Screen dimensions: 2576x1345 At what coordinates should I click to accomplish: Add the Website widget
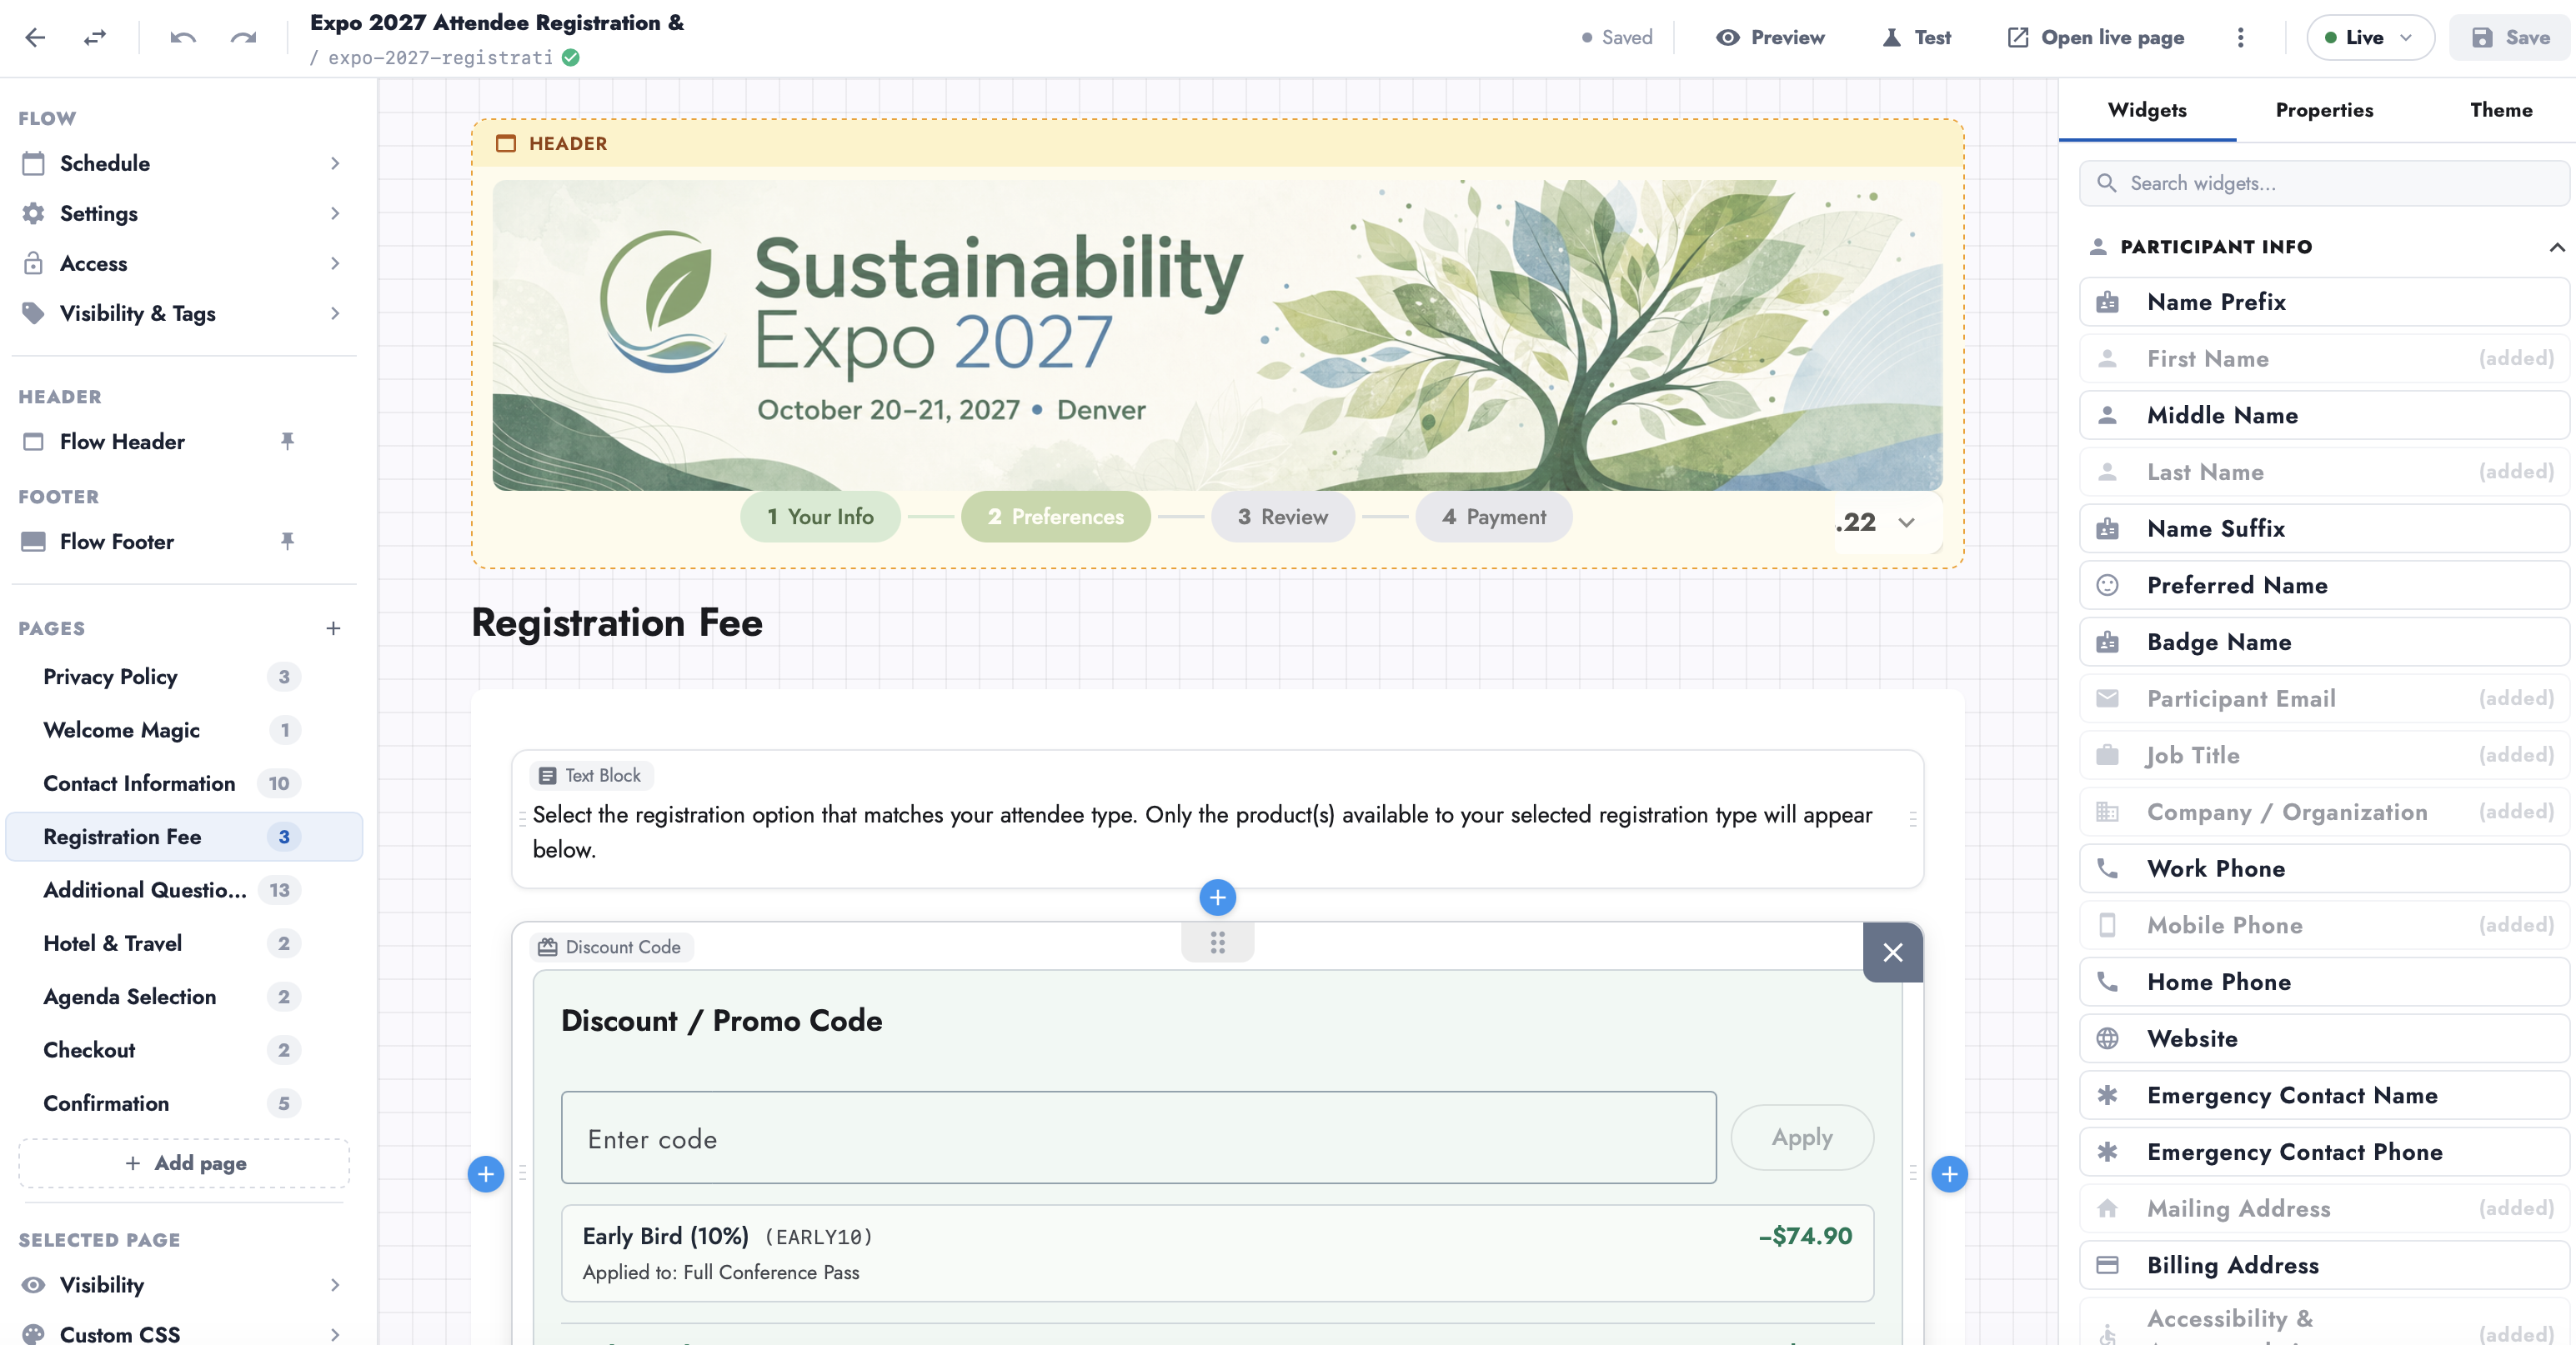2324,1038
